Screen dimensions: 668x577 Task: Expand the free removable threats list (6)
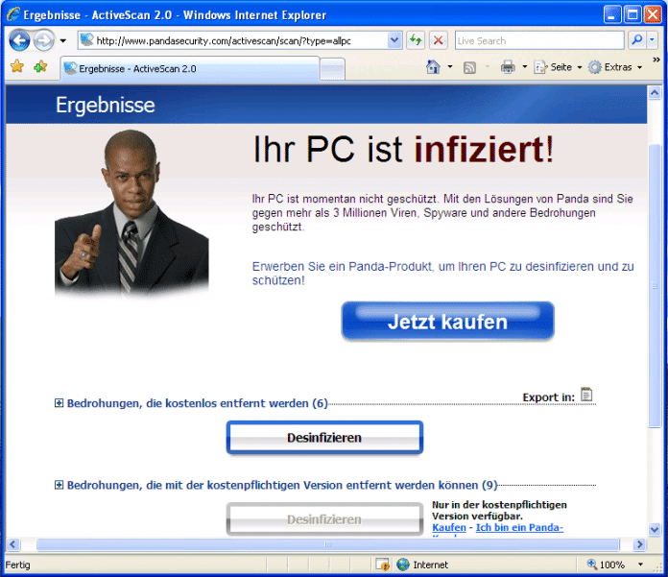(x=60, y=404)
